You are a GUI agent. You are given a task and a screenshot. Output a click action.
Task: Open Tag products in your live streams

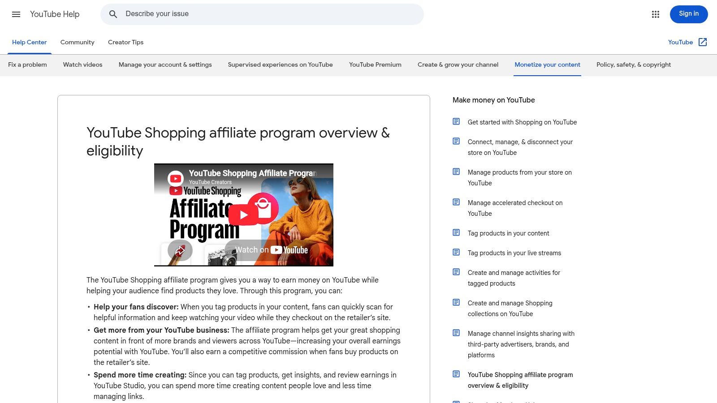coord(514,253)
